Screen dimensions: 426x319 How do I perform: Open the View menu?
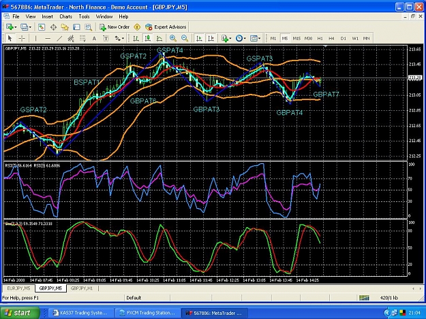click(31, 16)
